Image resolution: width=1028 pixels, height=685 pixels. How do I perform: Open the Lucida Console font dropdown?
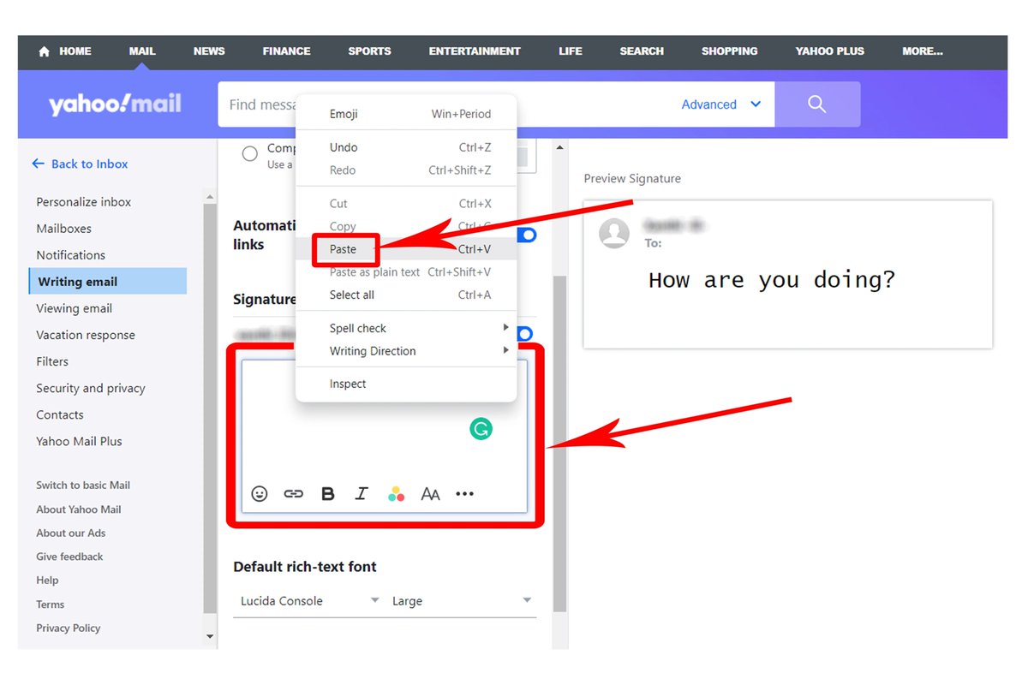(307, 600)
